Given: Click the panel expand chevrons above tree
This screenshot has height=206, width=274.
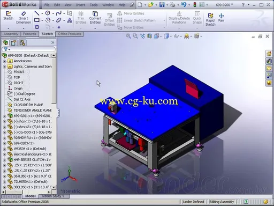Looking at the screenshot, I should click(x=52, y=42).
